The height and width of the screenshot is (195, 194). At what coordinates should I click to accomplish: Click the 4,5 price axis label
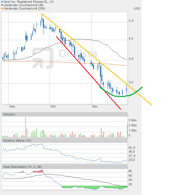pos(131,21)
